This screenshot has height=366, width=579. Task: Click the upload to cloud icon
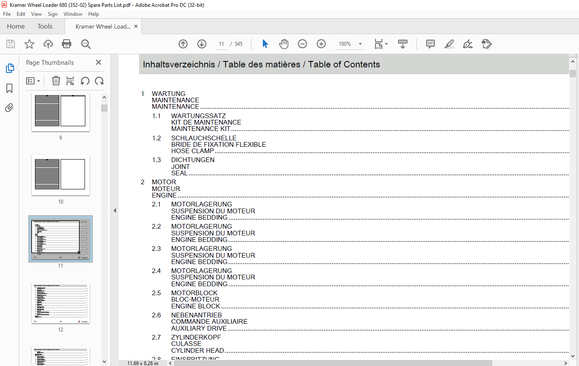(48, 44)
